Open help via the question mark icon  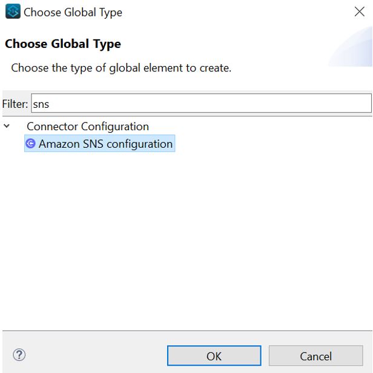pyautogui.click(x=19, y=355)
